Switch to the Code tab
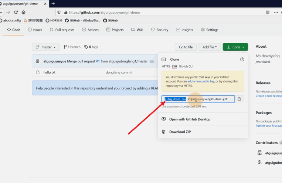 [14, 30]
